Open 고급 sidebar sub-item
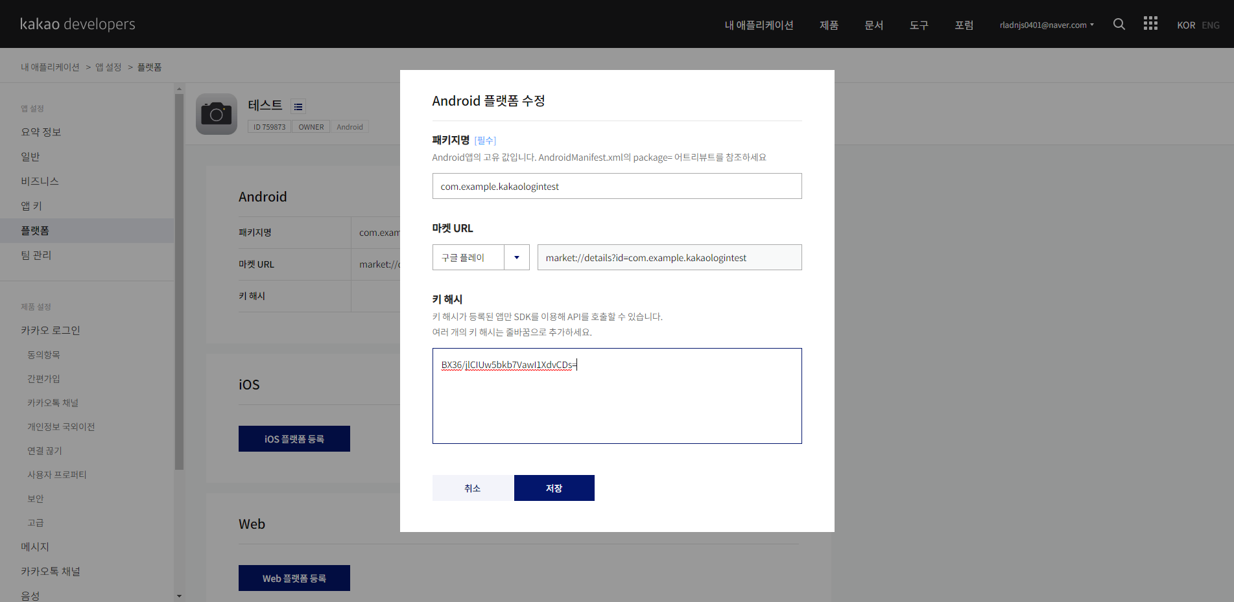This screenshot has width=1234, height=602. 36,523
